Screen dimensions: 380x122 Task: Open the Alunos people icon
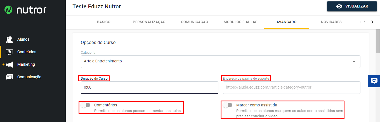click(9, 40)
